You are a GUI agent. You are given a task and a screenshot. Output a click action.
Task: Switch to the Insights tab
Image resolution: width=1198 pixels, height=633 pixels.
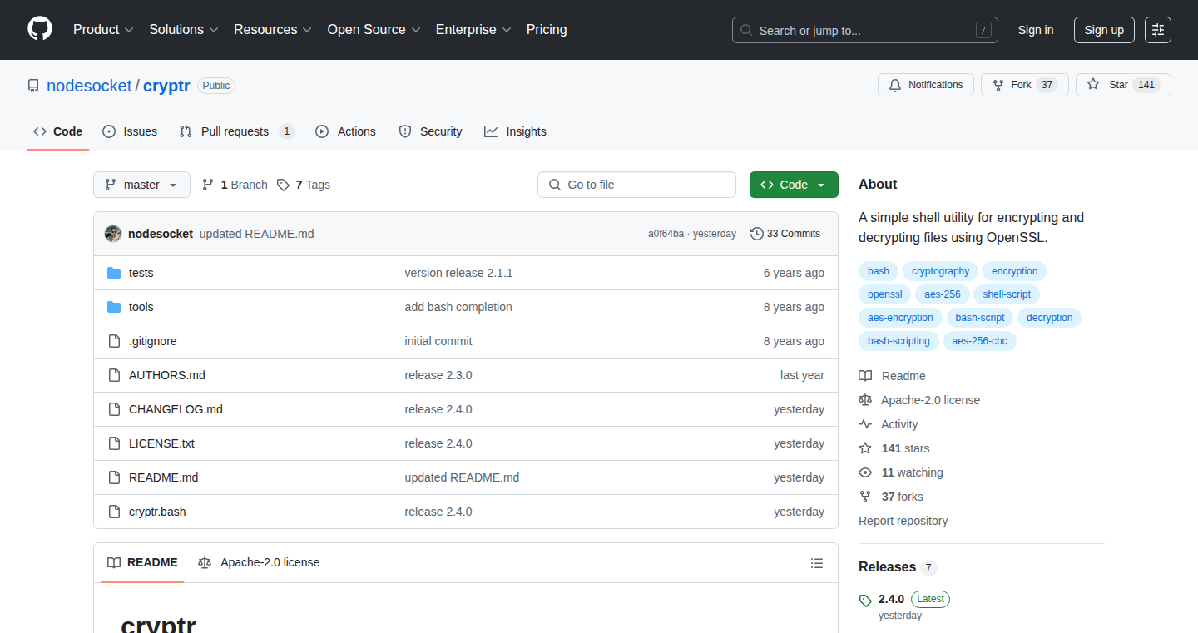tap(516, 131)
